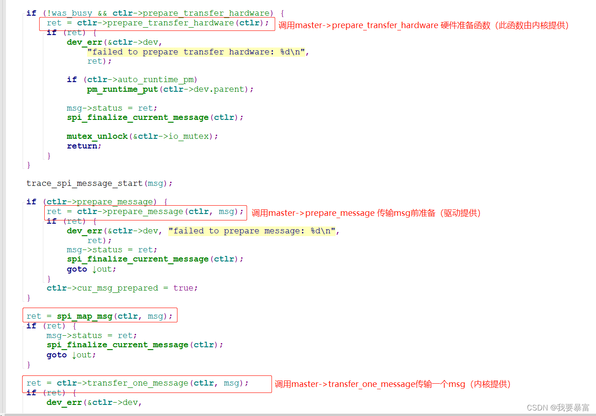Click trace_spi_message_start function call
Viewport: 596px width, 416px height.
coord(100,183)
